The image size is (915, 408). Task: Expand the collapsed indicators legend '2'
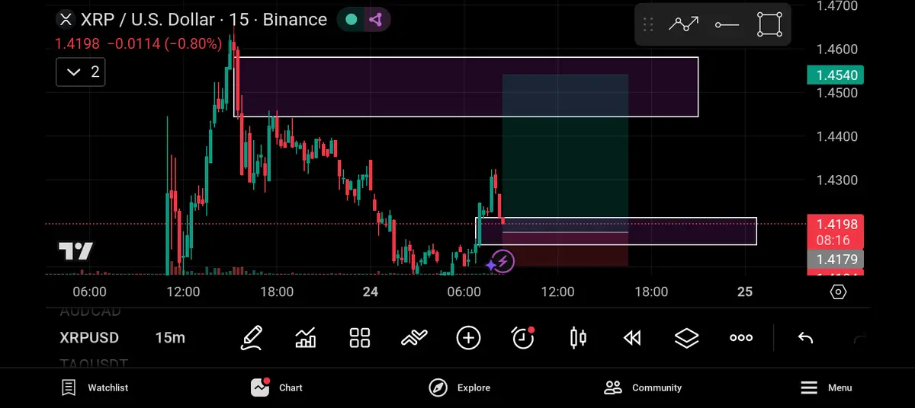81,72
